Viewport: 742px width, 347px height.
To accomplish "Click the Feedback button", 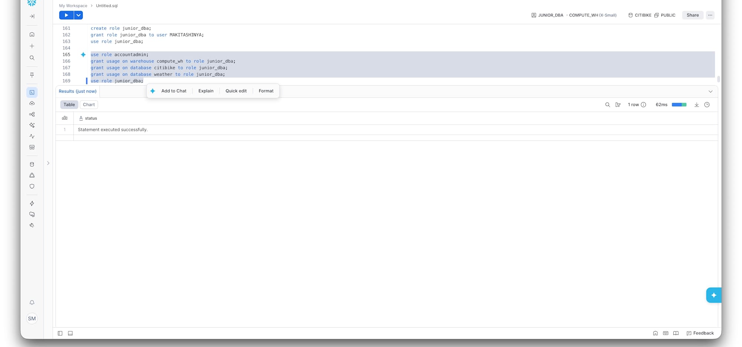I will (x=700, y=333).
